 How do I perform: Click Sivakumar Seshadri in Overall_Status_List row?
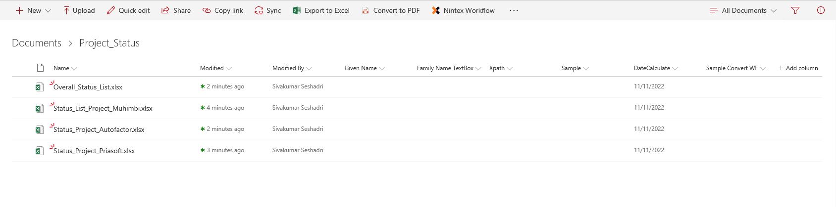pos(298,86)
